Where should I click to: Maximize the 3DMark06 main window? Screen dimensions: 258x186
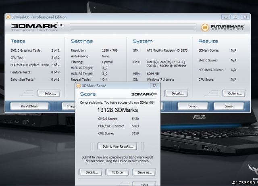pyautogui.click(x=235, y=17)
